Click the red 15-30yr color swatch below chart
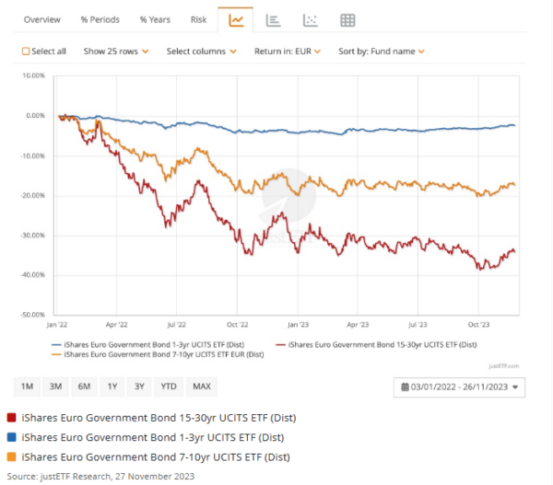The height and width of the screenshot is (485, 553). point(12,418)
